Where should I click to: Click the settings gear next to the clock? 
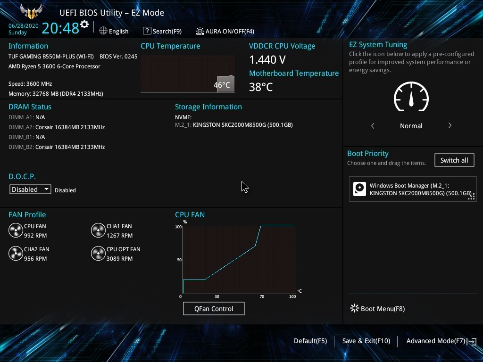point(84,25)
